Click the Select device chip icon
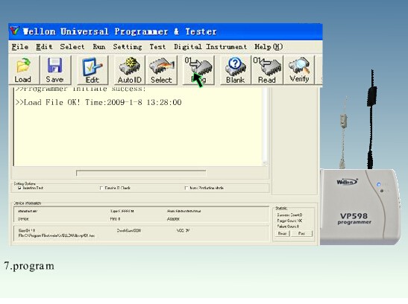This screenshot has width=408, height=304. (x=162, y=70)
